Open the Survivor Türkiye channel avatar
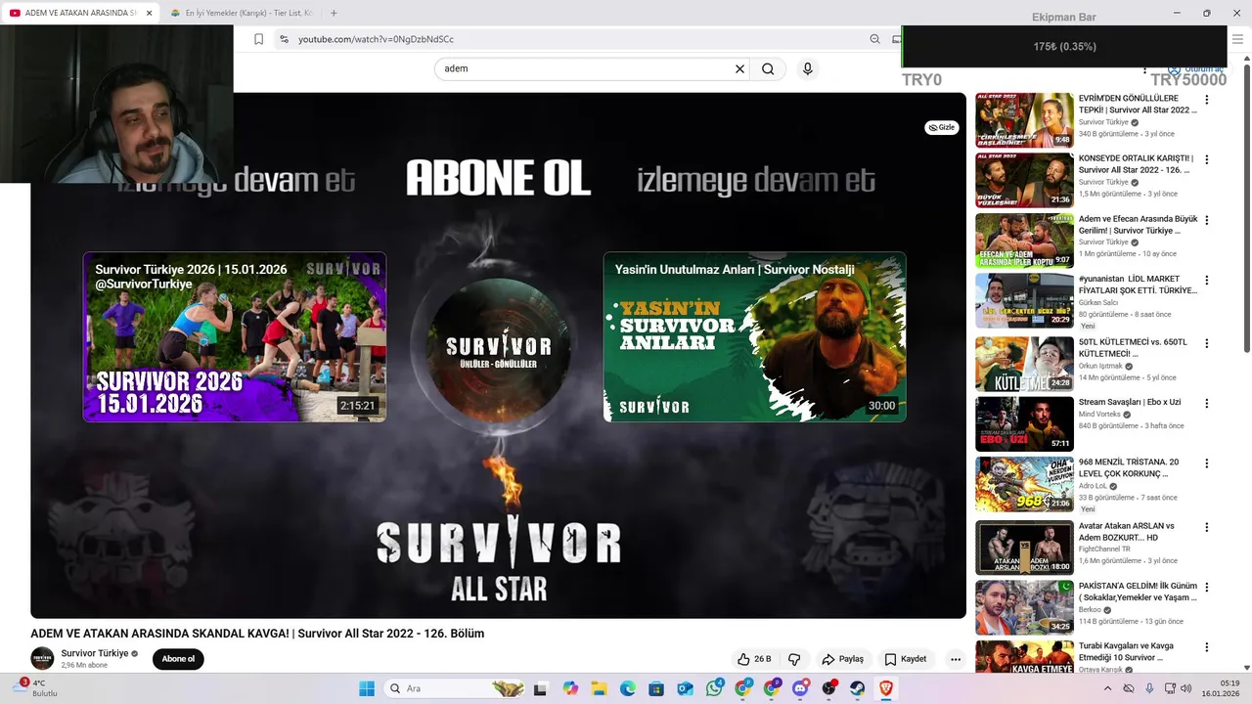Viewport: 1252px width, 704px height. point(42,658)
